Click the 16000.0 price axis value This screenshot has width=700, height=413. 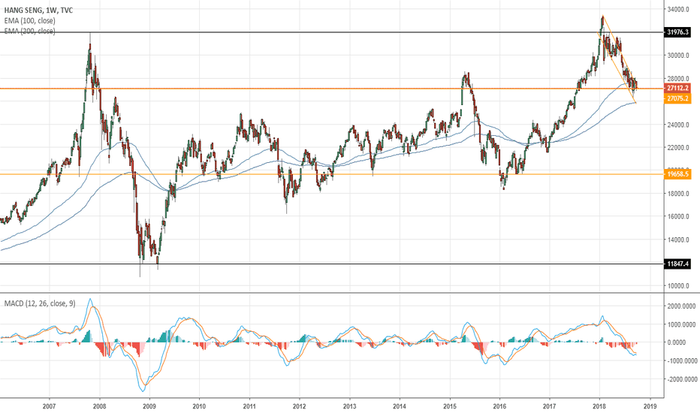[x=678, y=216]
